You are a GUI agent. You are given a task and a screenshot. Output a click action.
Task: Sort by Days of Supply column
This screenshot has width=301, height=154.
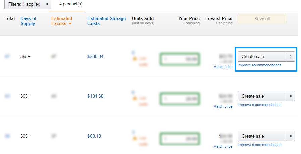pyautogui.click(x=28, y=21)
